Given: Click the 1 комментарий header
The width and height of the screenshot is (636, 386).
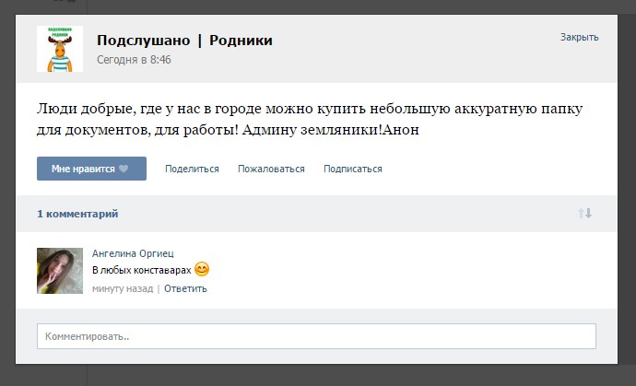Looking at the screenshot, I should point(77,214).
